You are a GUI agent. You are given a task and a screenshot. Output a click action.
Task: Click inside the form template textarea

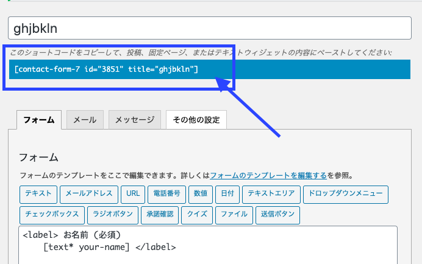click(208, 245)
